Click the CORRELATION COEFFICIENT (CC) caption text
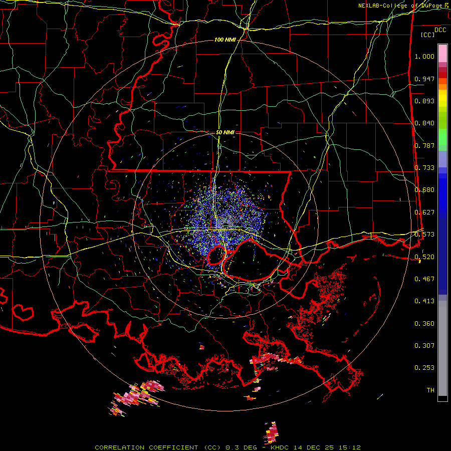The width and height of the screenshot is (451, 451). click(158, 447)
